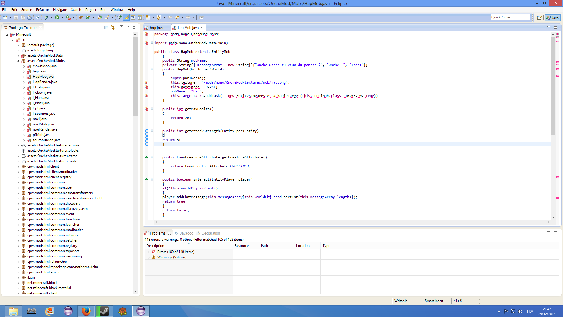Viewport: 563px width, 317px height.
Task: Click the Print icon in the toolbar
Action: [x=29, y=18]
